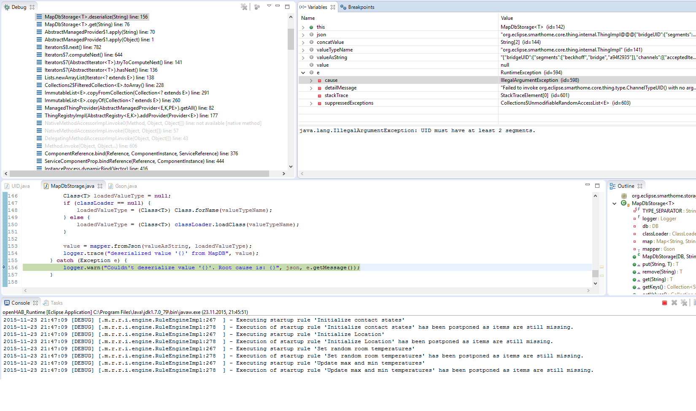Expand the 'this' variable

(303, 27)
